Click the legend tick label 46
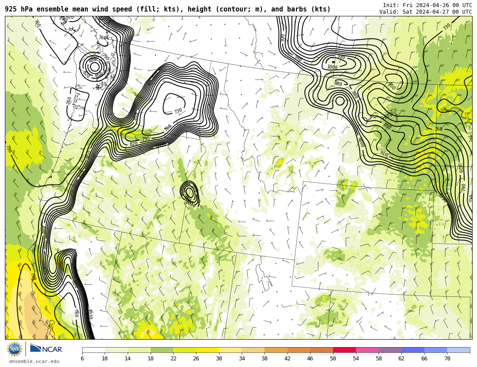 pyautogui.click(x=310, y=359)
